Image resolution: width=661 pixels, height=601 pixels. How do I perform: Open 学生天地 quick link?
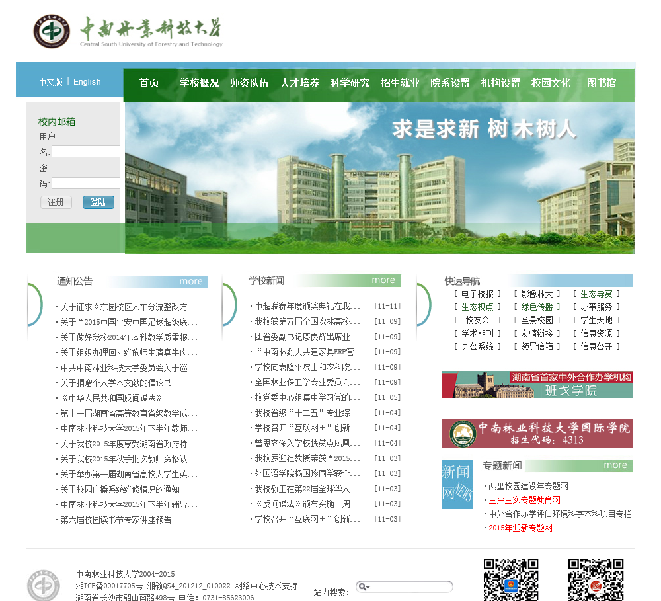pyautogui.click(x=596, y=320)
